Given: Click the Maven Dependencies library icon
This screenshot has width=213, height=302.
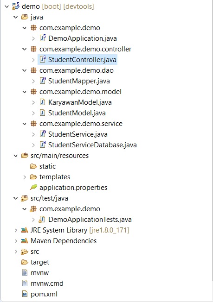Looking at the screenshot, I should [25, 240].
